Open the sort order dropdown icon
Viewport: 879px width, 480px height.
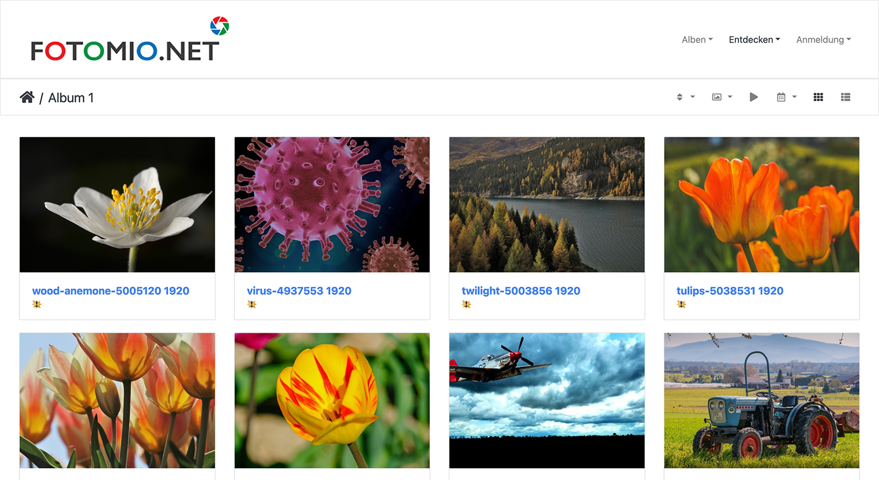(686, 97)
